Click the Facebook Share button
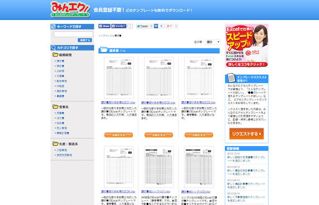Screen dimensions: 319x205 [x=104, y=26]
